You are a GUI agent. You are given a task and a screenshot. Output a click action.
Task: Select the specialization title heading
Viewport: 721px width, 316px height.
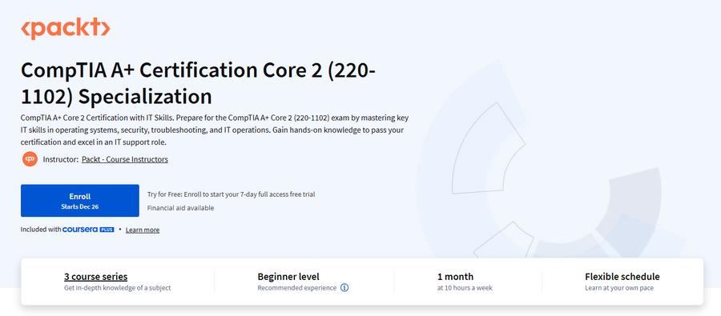coord(198,83)
